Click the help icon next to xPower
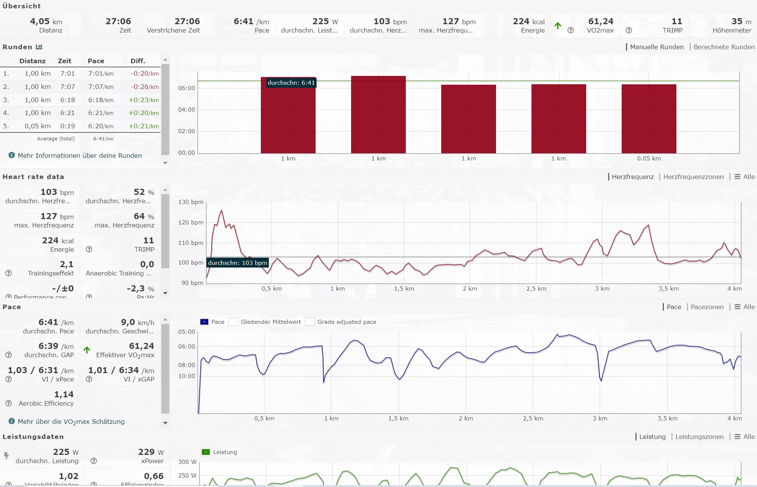The height and width of the screenshot is (487, 757). click(x=94, y=461)
